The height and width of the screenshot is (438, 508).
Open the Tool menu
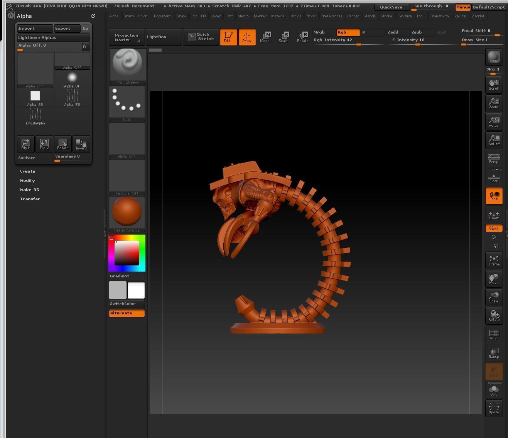420,16
